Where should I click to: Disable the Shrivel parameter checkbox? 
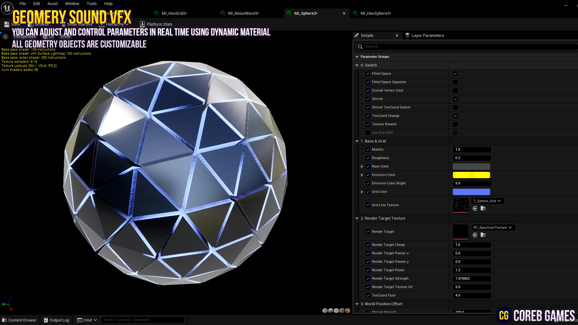pyautogui.click(x=455, y=99)
